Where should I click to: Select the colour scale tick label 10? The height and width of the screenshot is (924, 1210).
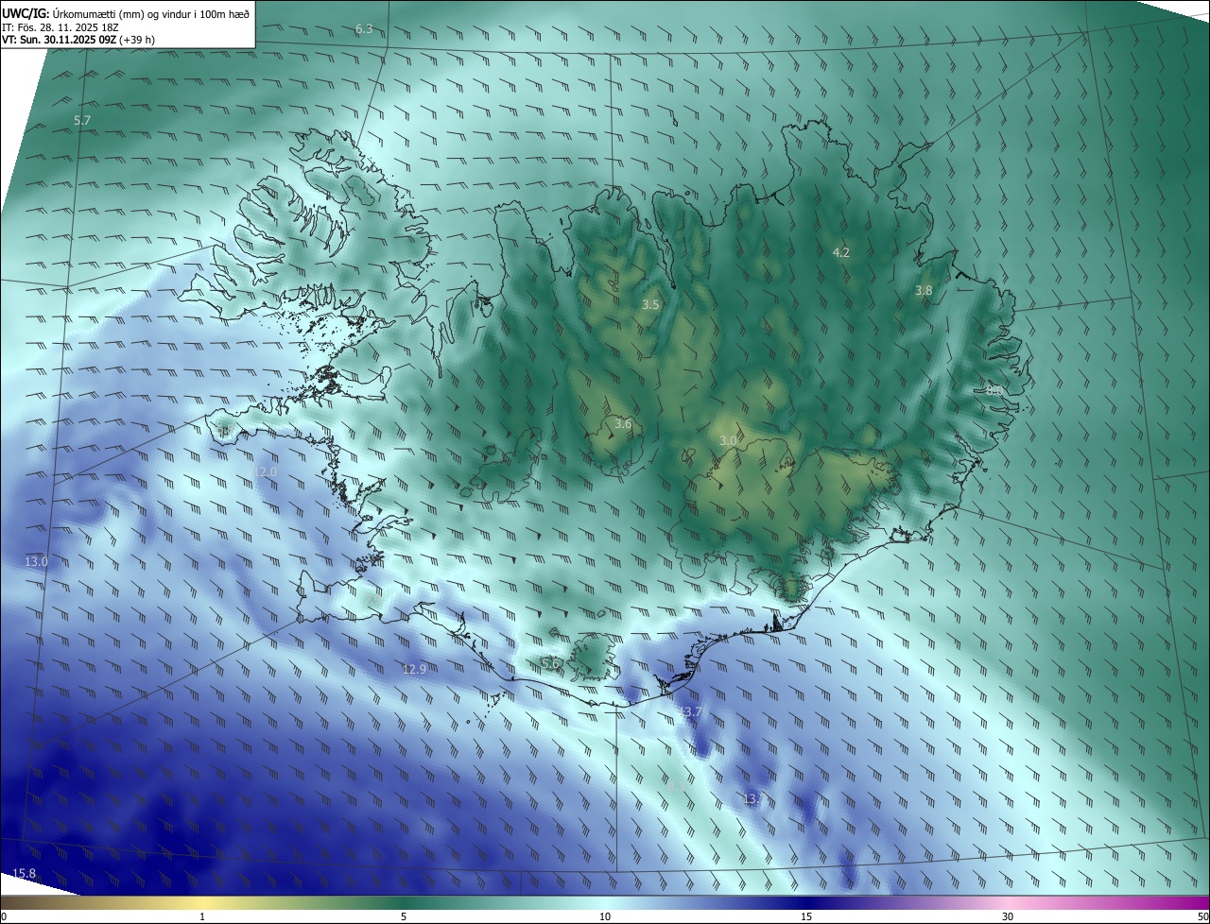point(605,916)
